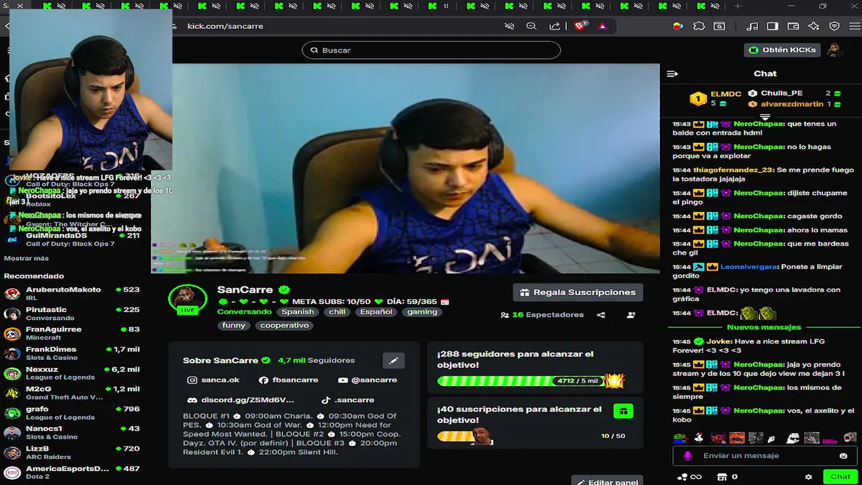Collapse the chat panel arrow icon

(672, 73)
